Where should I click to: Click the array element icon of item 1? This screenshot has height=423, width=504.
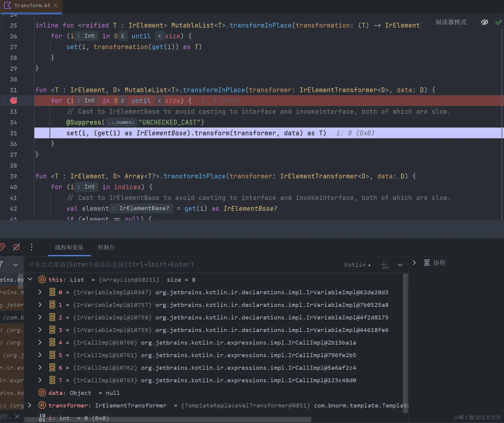click(x=52, y=304)
